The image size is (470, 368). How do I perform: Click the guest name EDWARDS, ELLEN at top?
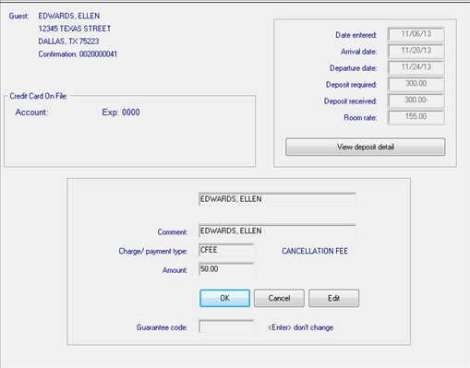(x=69, y=16)
